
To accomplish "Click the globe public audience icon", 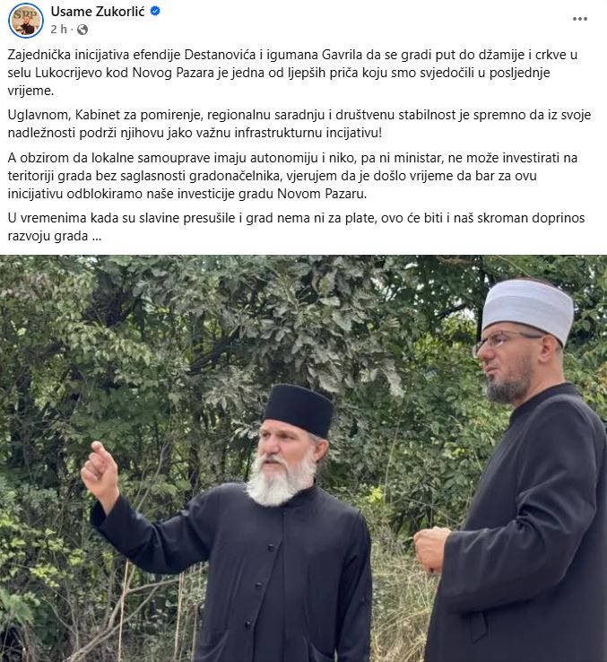I will pos(82,30).
